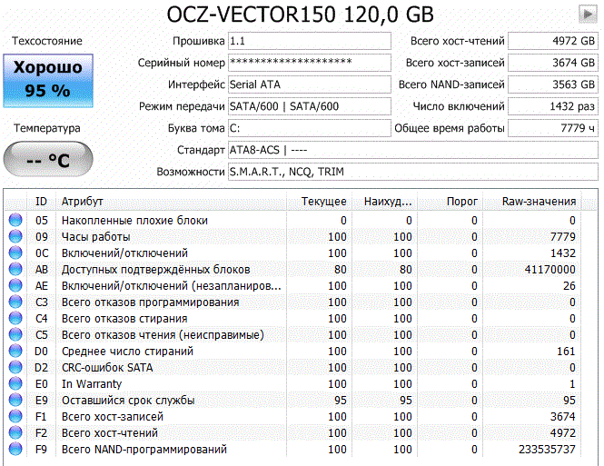Screen dimensions: 604x466
Task: Click status orb of Всего NAND-программирований
Action: (x=15, y=449)
